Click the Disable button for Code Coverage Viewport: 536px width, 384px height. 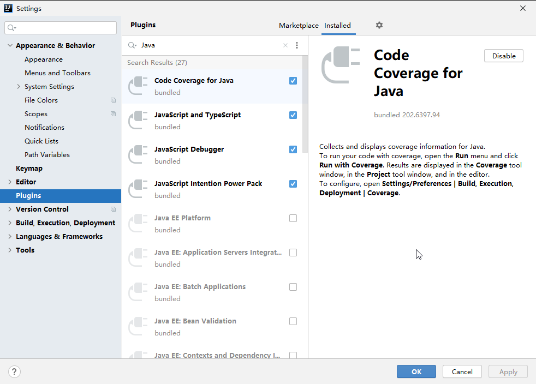point(503,56)
